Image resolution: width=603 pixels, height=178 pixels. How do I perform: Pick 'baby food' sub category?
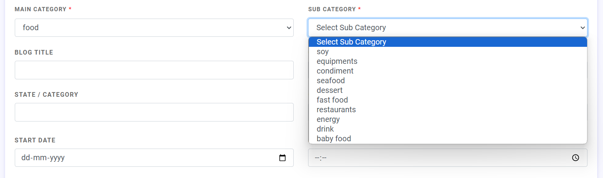pyautogui.click(x=334, y=139)
